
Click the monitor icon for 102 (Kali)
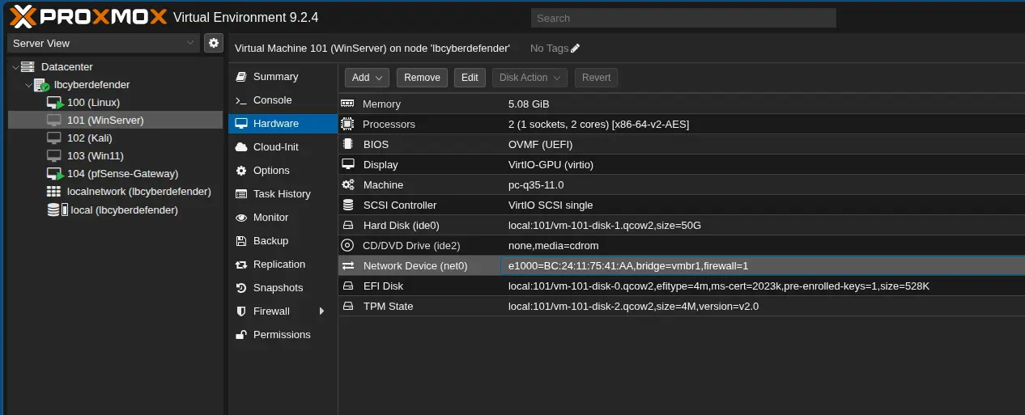point(54,138)
